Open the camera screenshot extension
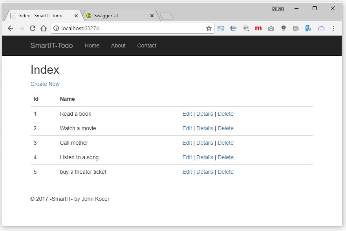This screenshot has height=231, width=346. pyautogui.click(x=271, y=28)
